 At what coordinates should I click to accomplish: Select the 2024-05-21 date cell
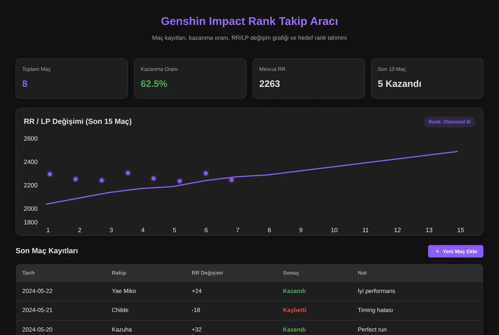(37, 310)
